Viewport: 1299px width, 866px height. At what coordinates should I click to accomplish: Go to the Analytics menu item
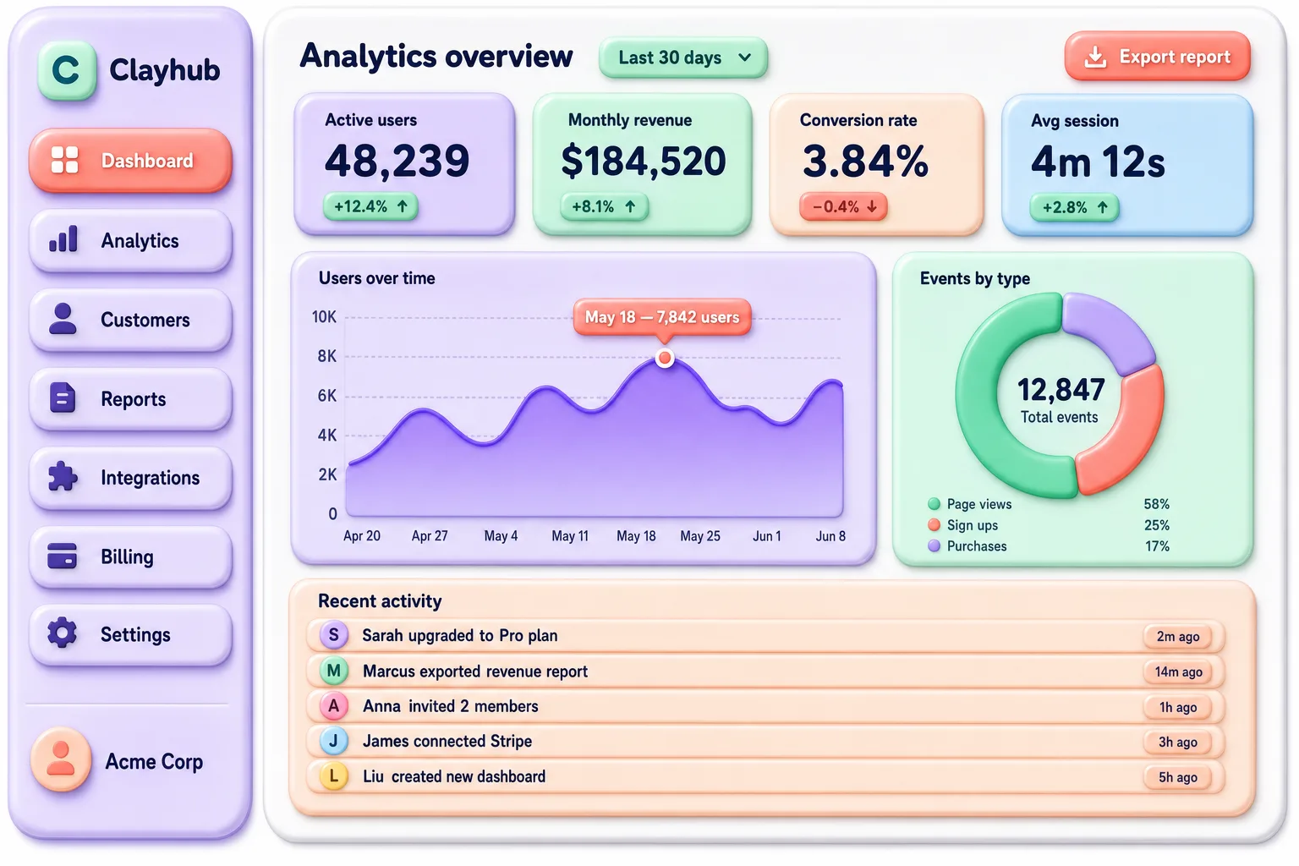[130, 240]
